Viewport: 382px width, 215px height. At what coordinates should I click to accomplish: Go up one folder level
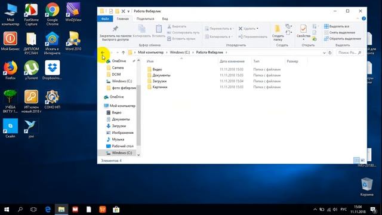click(124, 53)
